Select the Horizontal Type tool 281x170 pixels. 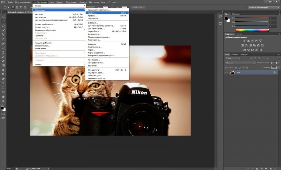coord(3,83)
